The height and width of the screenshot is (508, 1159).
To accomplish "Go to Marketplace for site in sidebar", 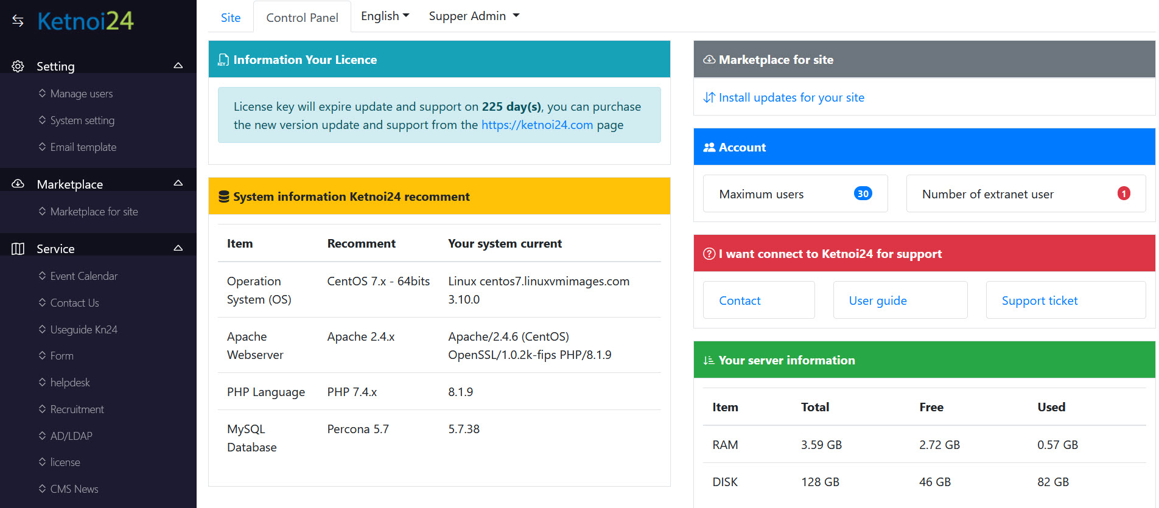I will [x=94, y=212].
